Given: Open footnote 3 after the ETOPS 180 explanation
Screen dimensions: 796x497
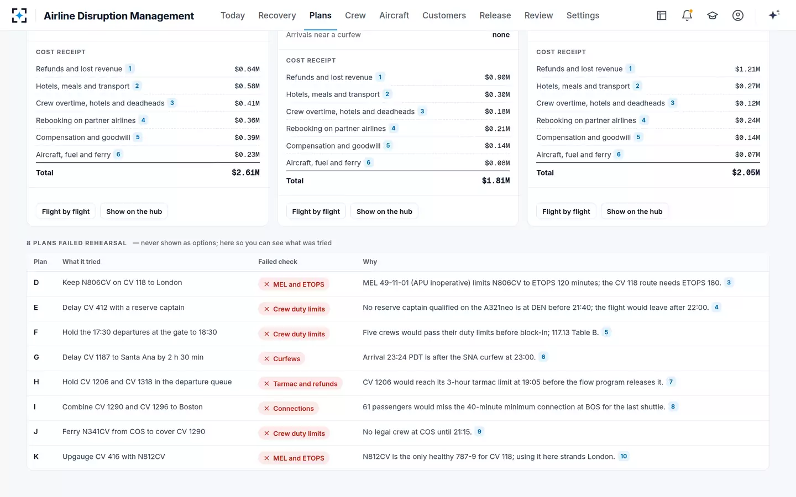Looking at the screenshot, I should pyautogui.click(x=729, y=283).
